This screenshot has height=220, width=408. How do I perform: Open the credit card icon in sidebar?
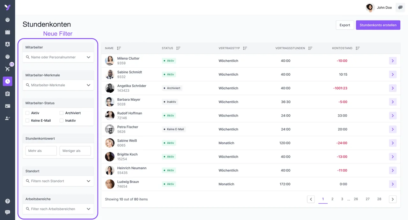click(8, 106)
